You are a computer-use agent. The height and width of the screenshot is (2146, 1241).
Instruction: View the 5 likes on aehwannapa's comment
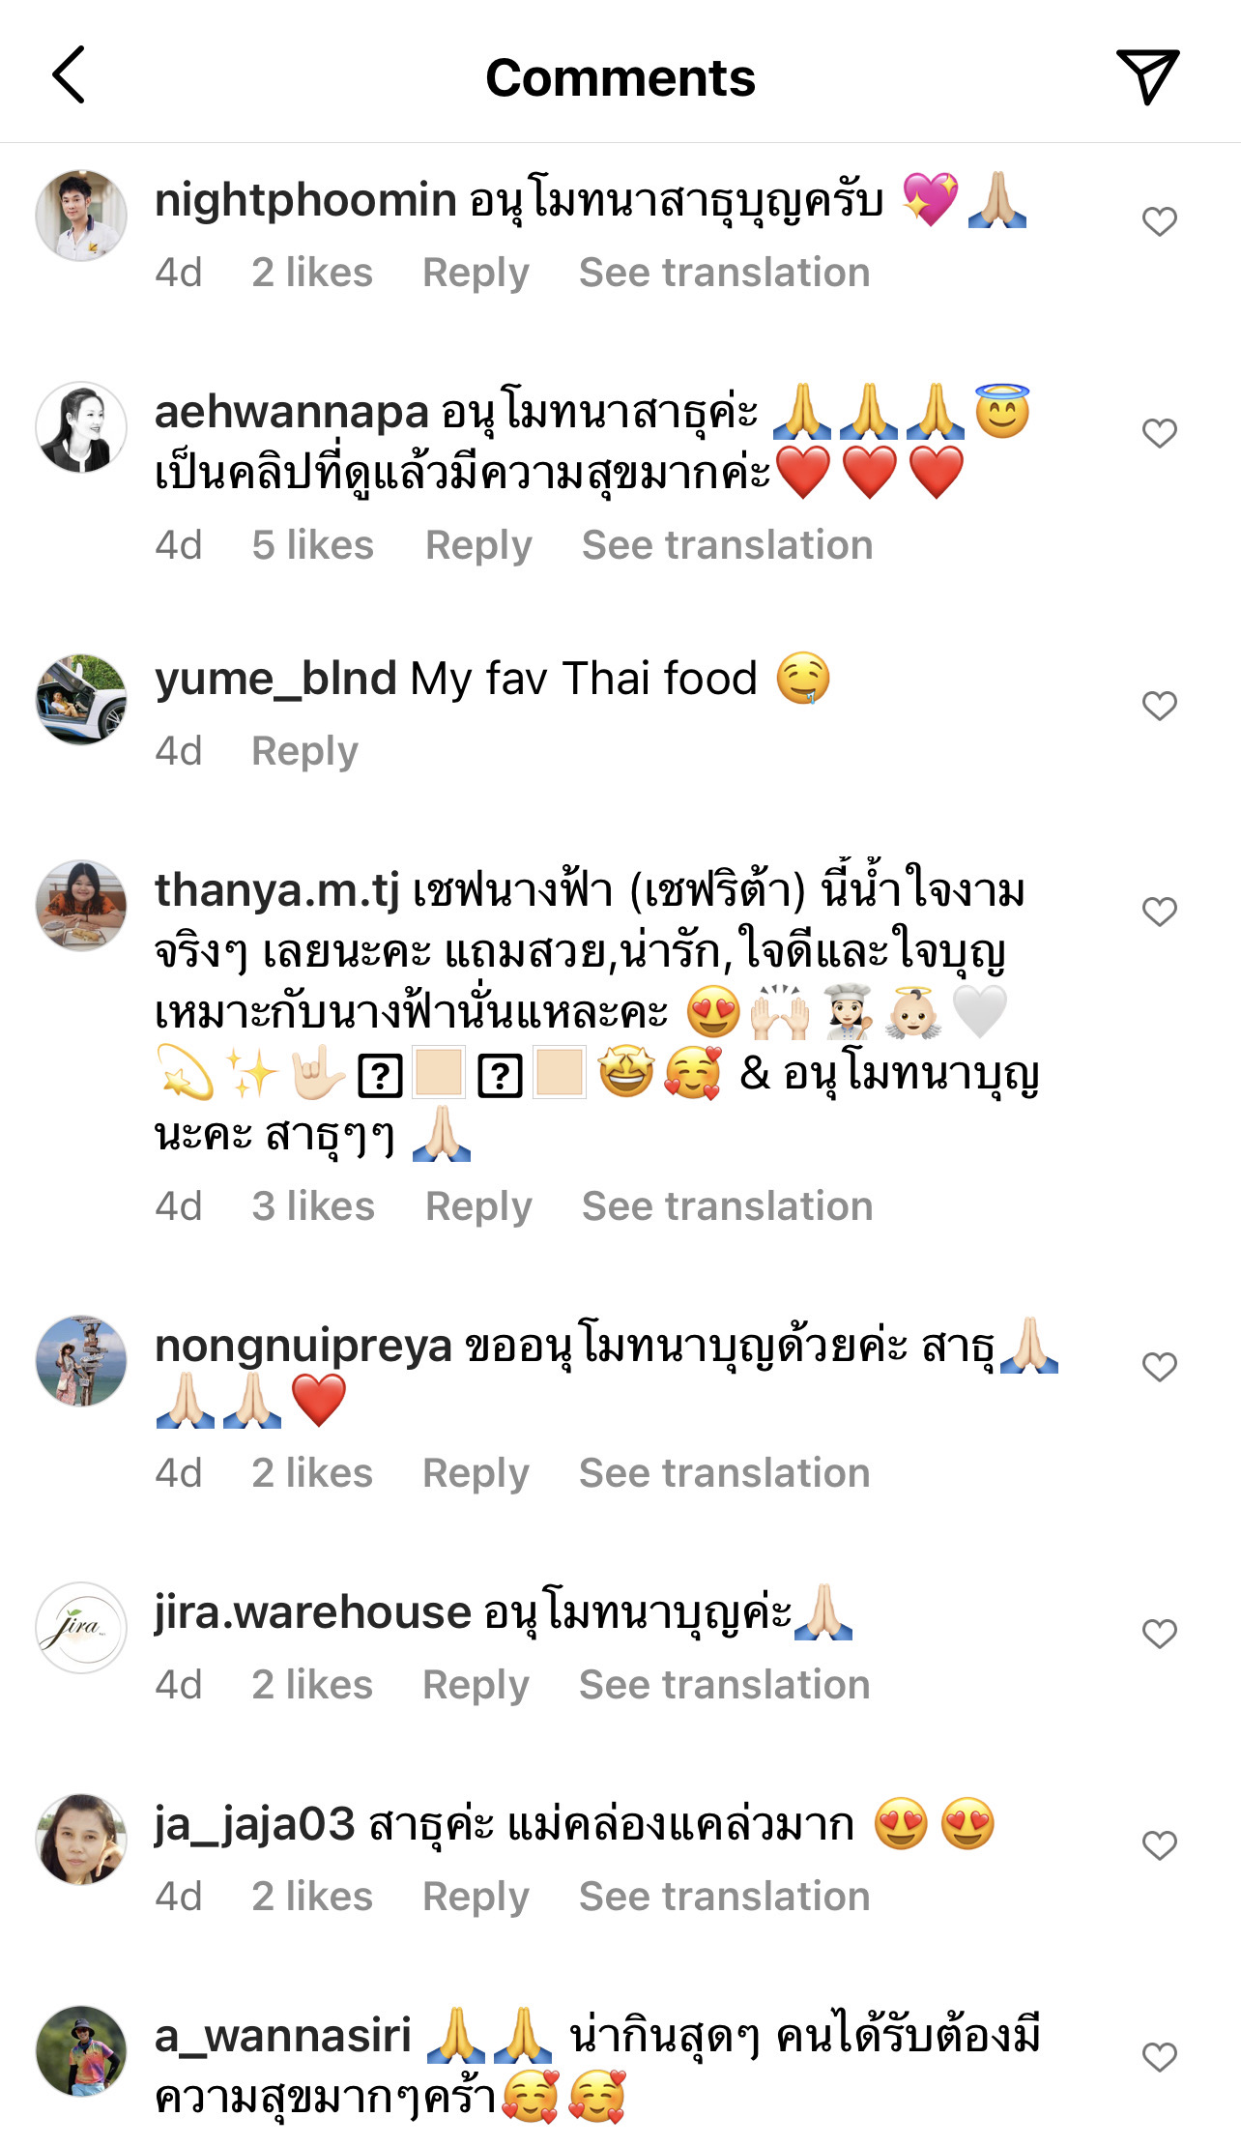tap(312, 545)
